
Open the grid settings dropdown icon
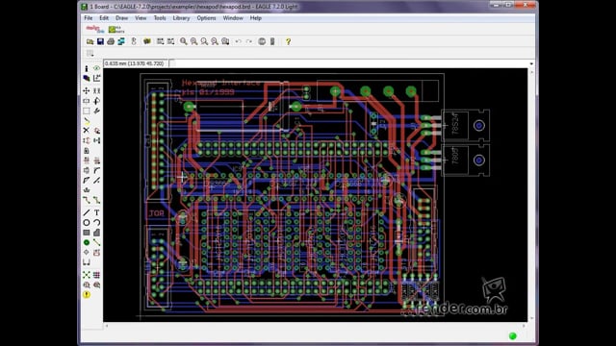90,54
